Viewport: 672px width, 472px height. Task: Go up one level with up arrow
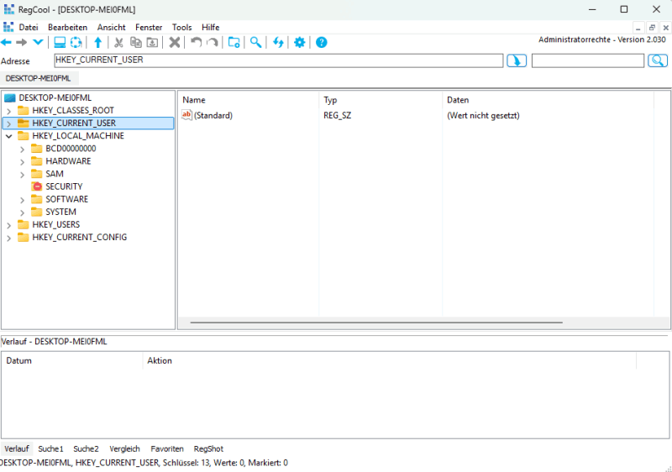pyautogui.click(x=97, y=43)
